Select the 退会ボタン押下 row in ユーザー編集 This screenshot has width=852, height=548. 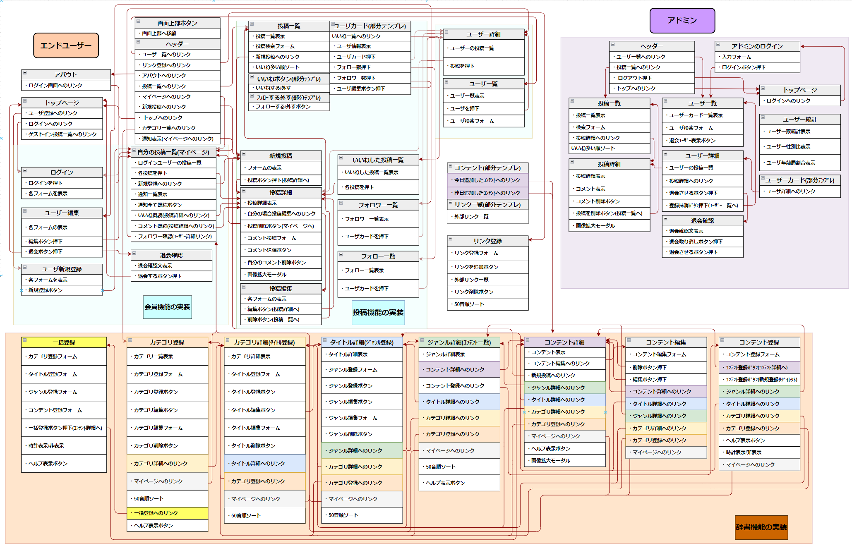pos(62,251)
